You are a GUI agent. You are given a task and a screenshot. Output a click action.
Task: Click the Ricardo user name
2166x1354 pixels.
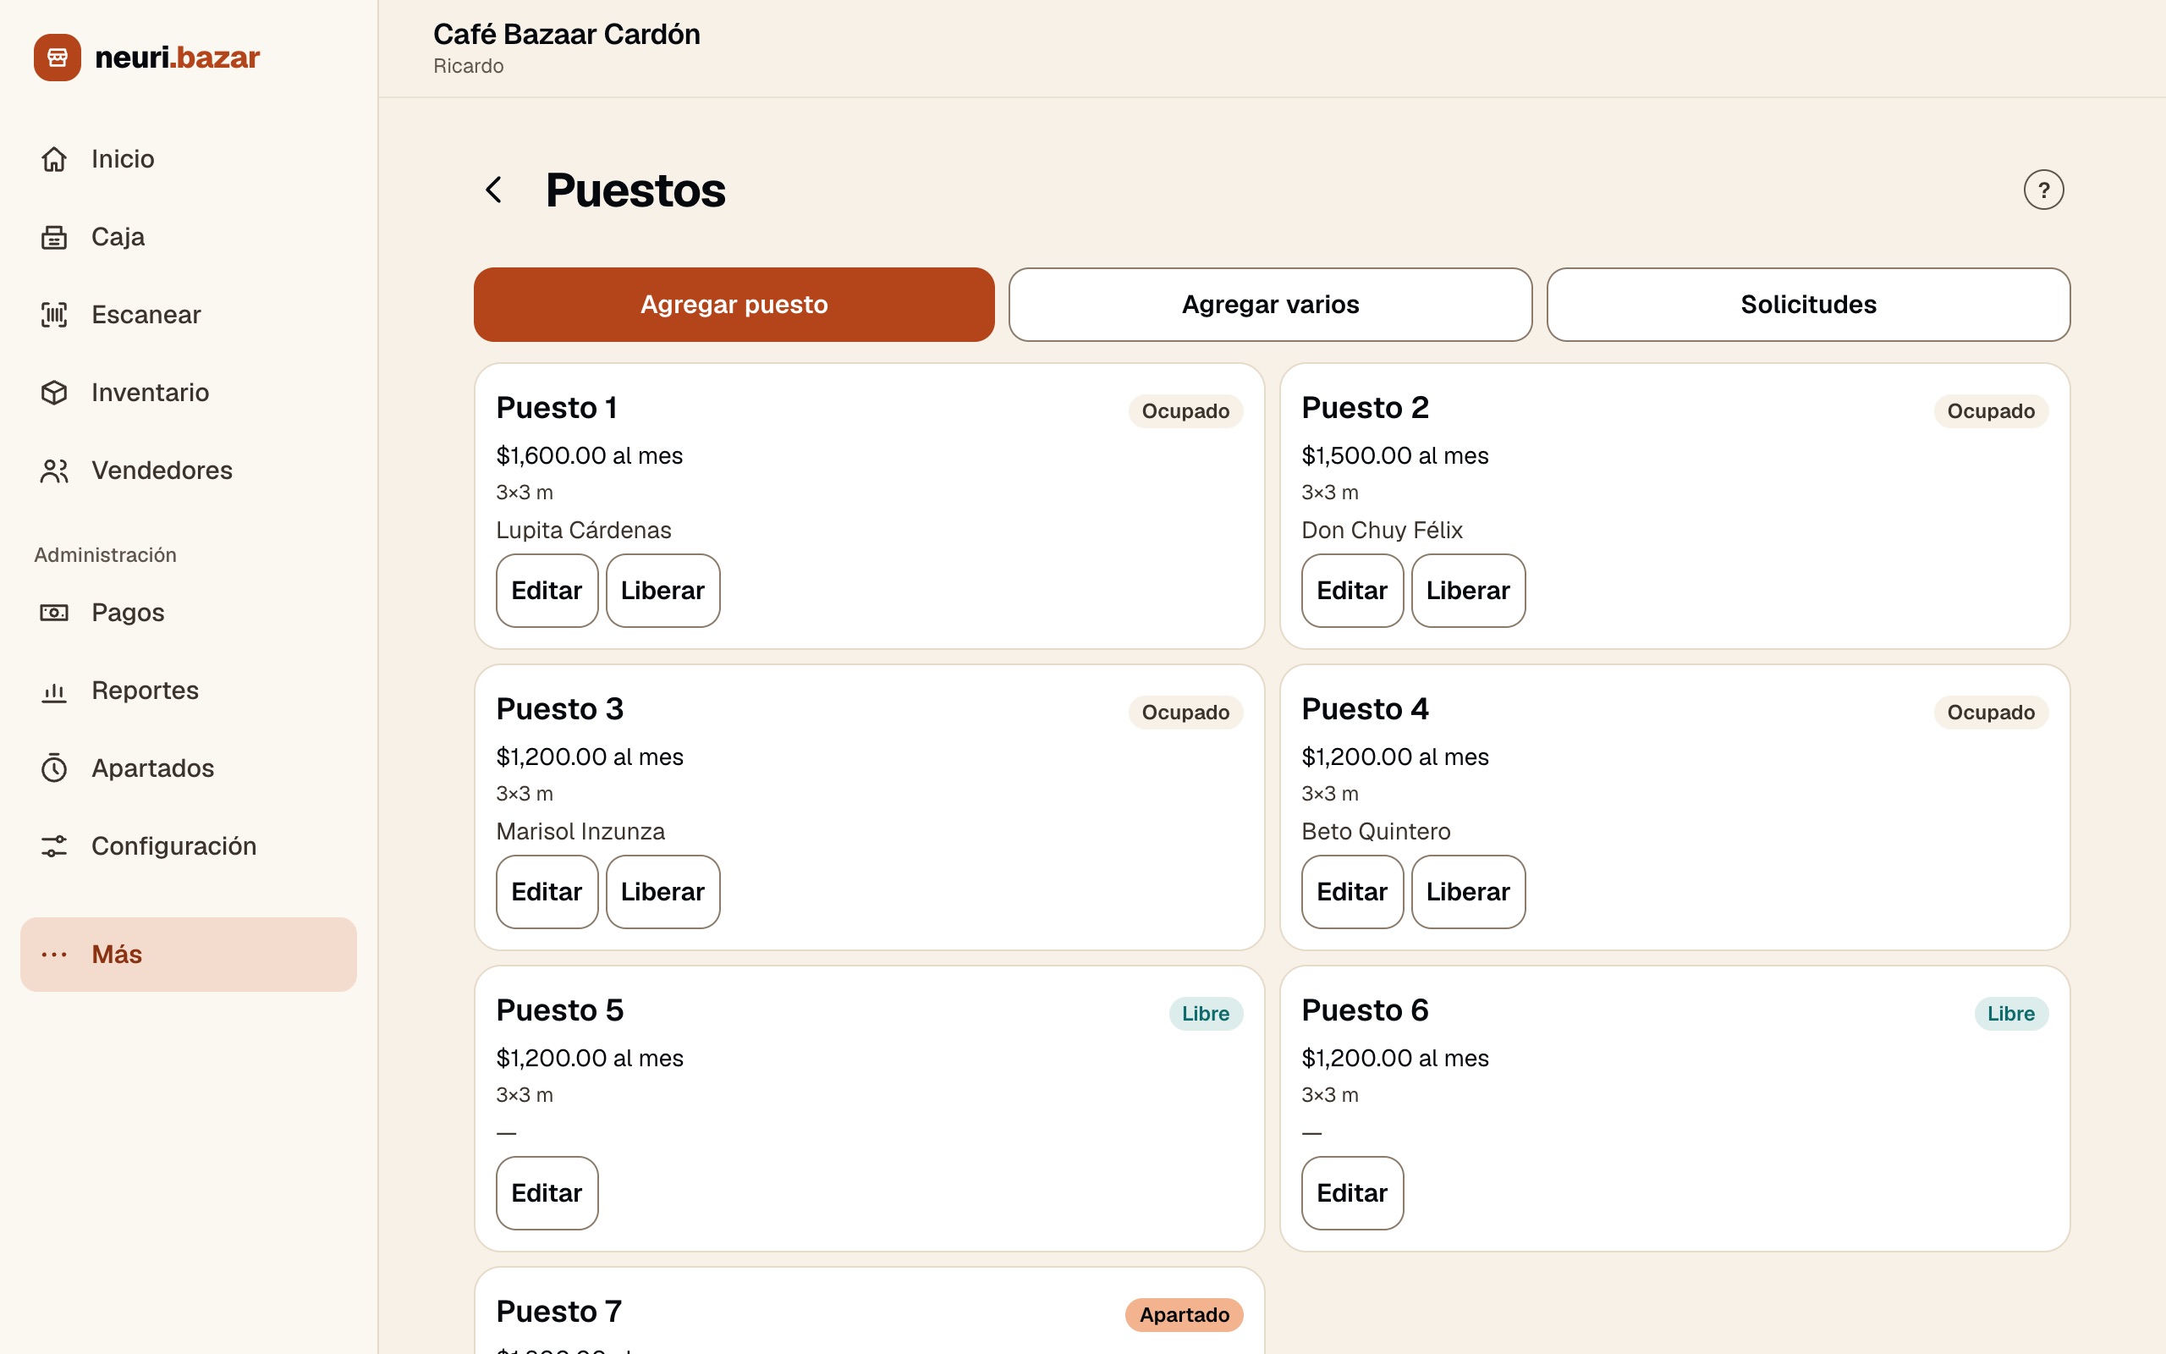[468, 66]
